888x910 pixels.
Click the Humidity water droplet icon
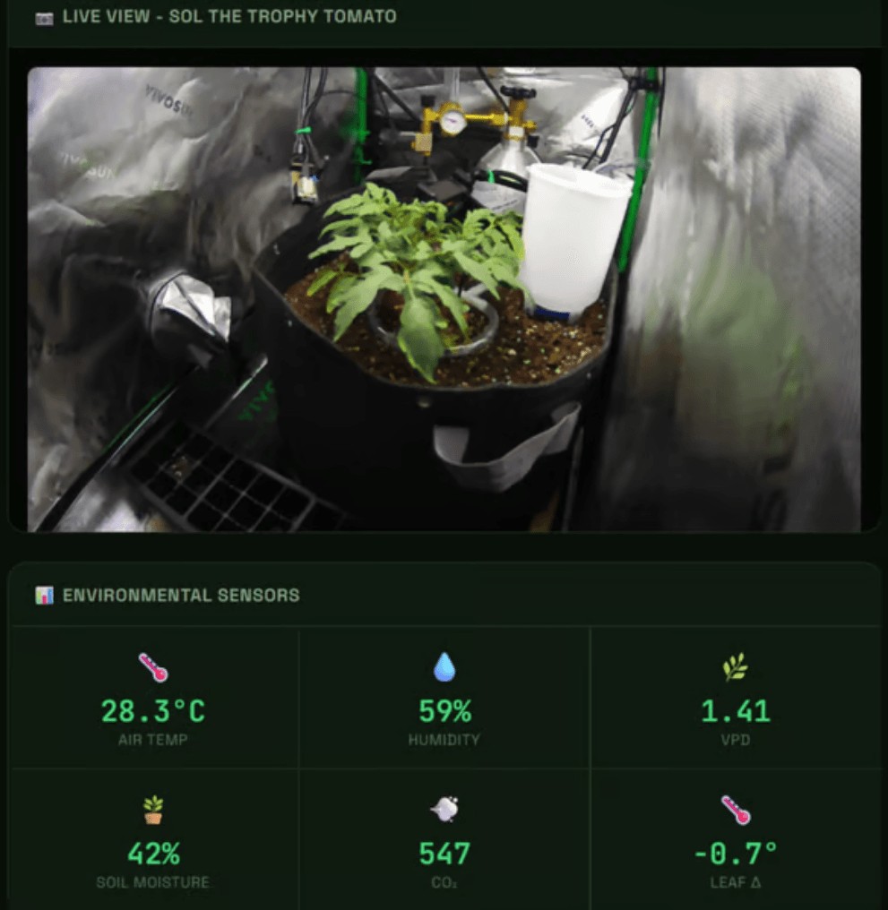pyautogui.click(x=444, y=666)
